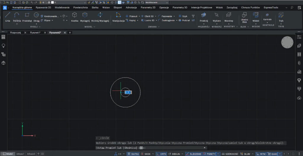Screen dimensions: 303x156
Task: Toggle QUAD cursor menu
Action: [273, 154]
